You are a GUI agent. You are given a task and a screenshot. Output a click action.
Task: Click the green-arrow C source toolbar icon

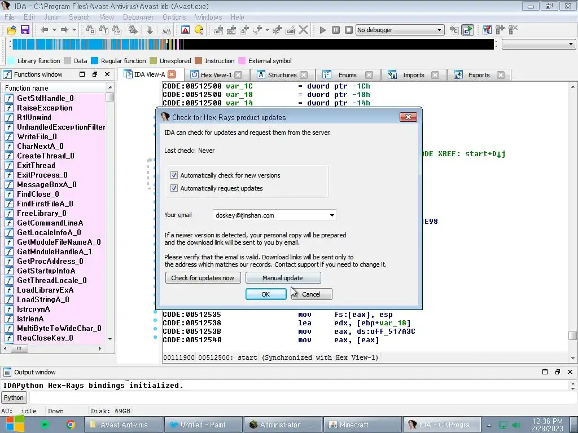tap(467, 30)
